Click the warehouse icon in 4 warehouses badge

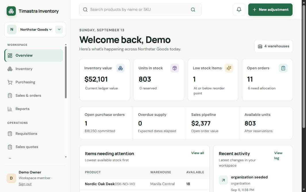(260, 46)
